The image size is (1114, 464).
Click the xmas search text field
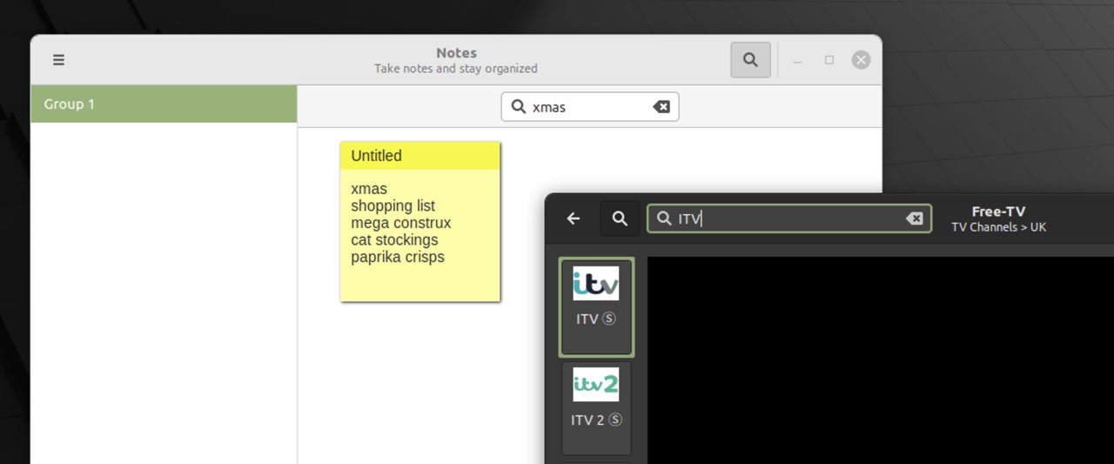(x=589, y=107)
